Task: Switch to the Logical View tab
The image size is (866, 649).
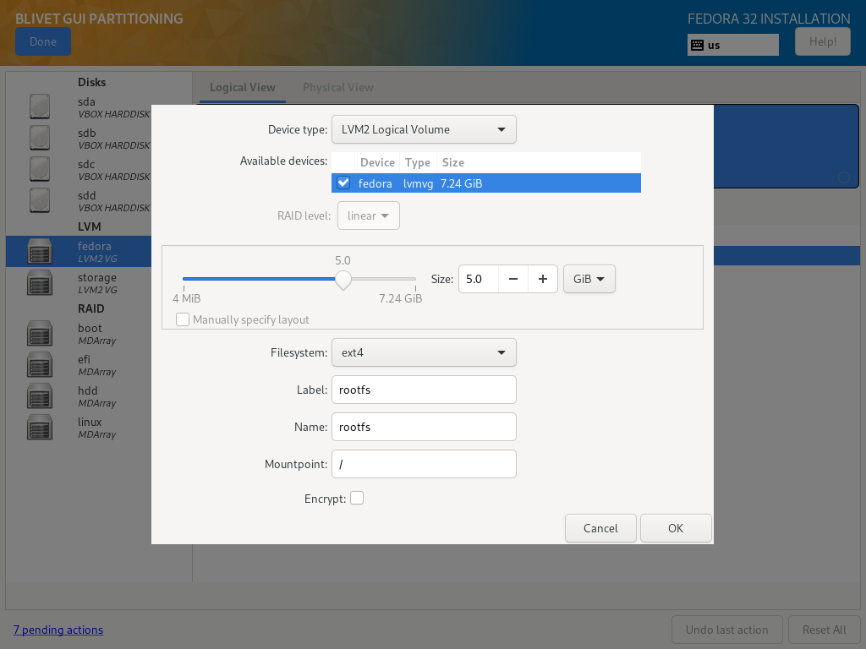Action: (x=243, y=87)
